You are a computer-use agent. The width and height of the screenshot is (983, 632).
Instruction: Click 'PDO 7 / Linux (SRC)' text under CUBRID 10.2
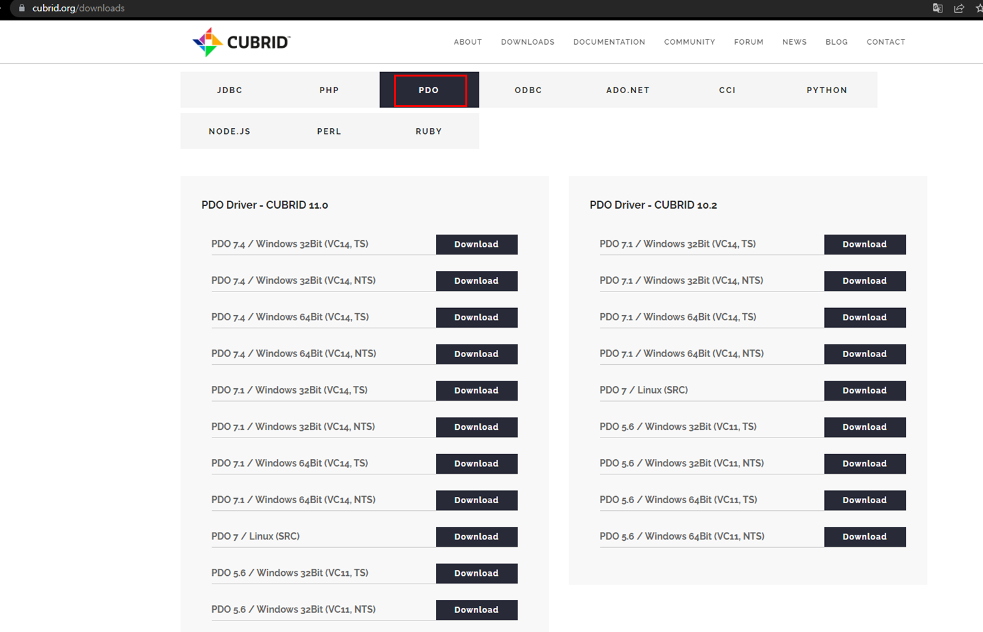[x=644, y=390]
